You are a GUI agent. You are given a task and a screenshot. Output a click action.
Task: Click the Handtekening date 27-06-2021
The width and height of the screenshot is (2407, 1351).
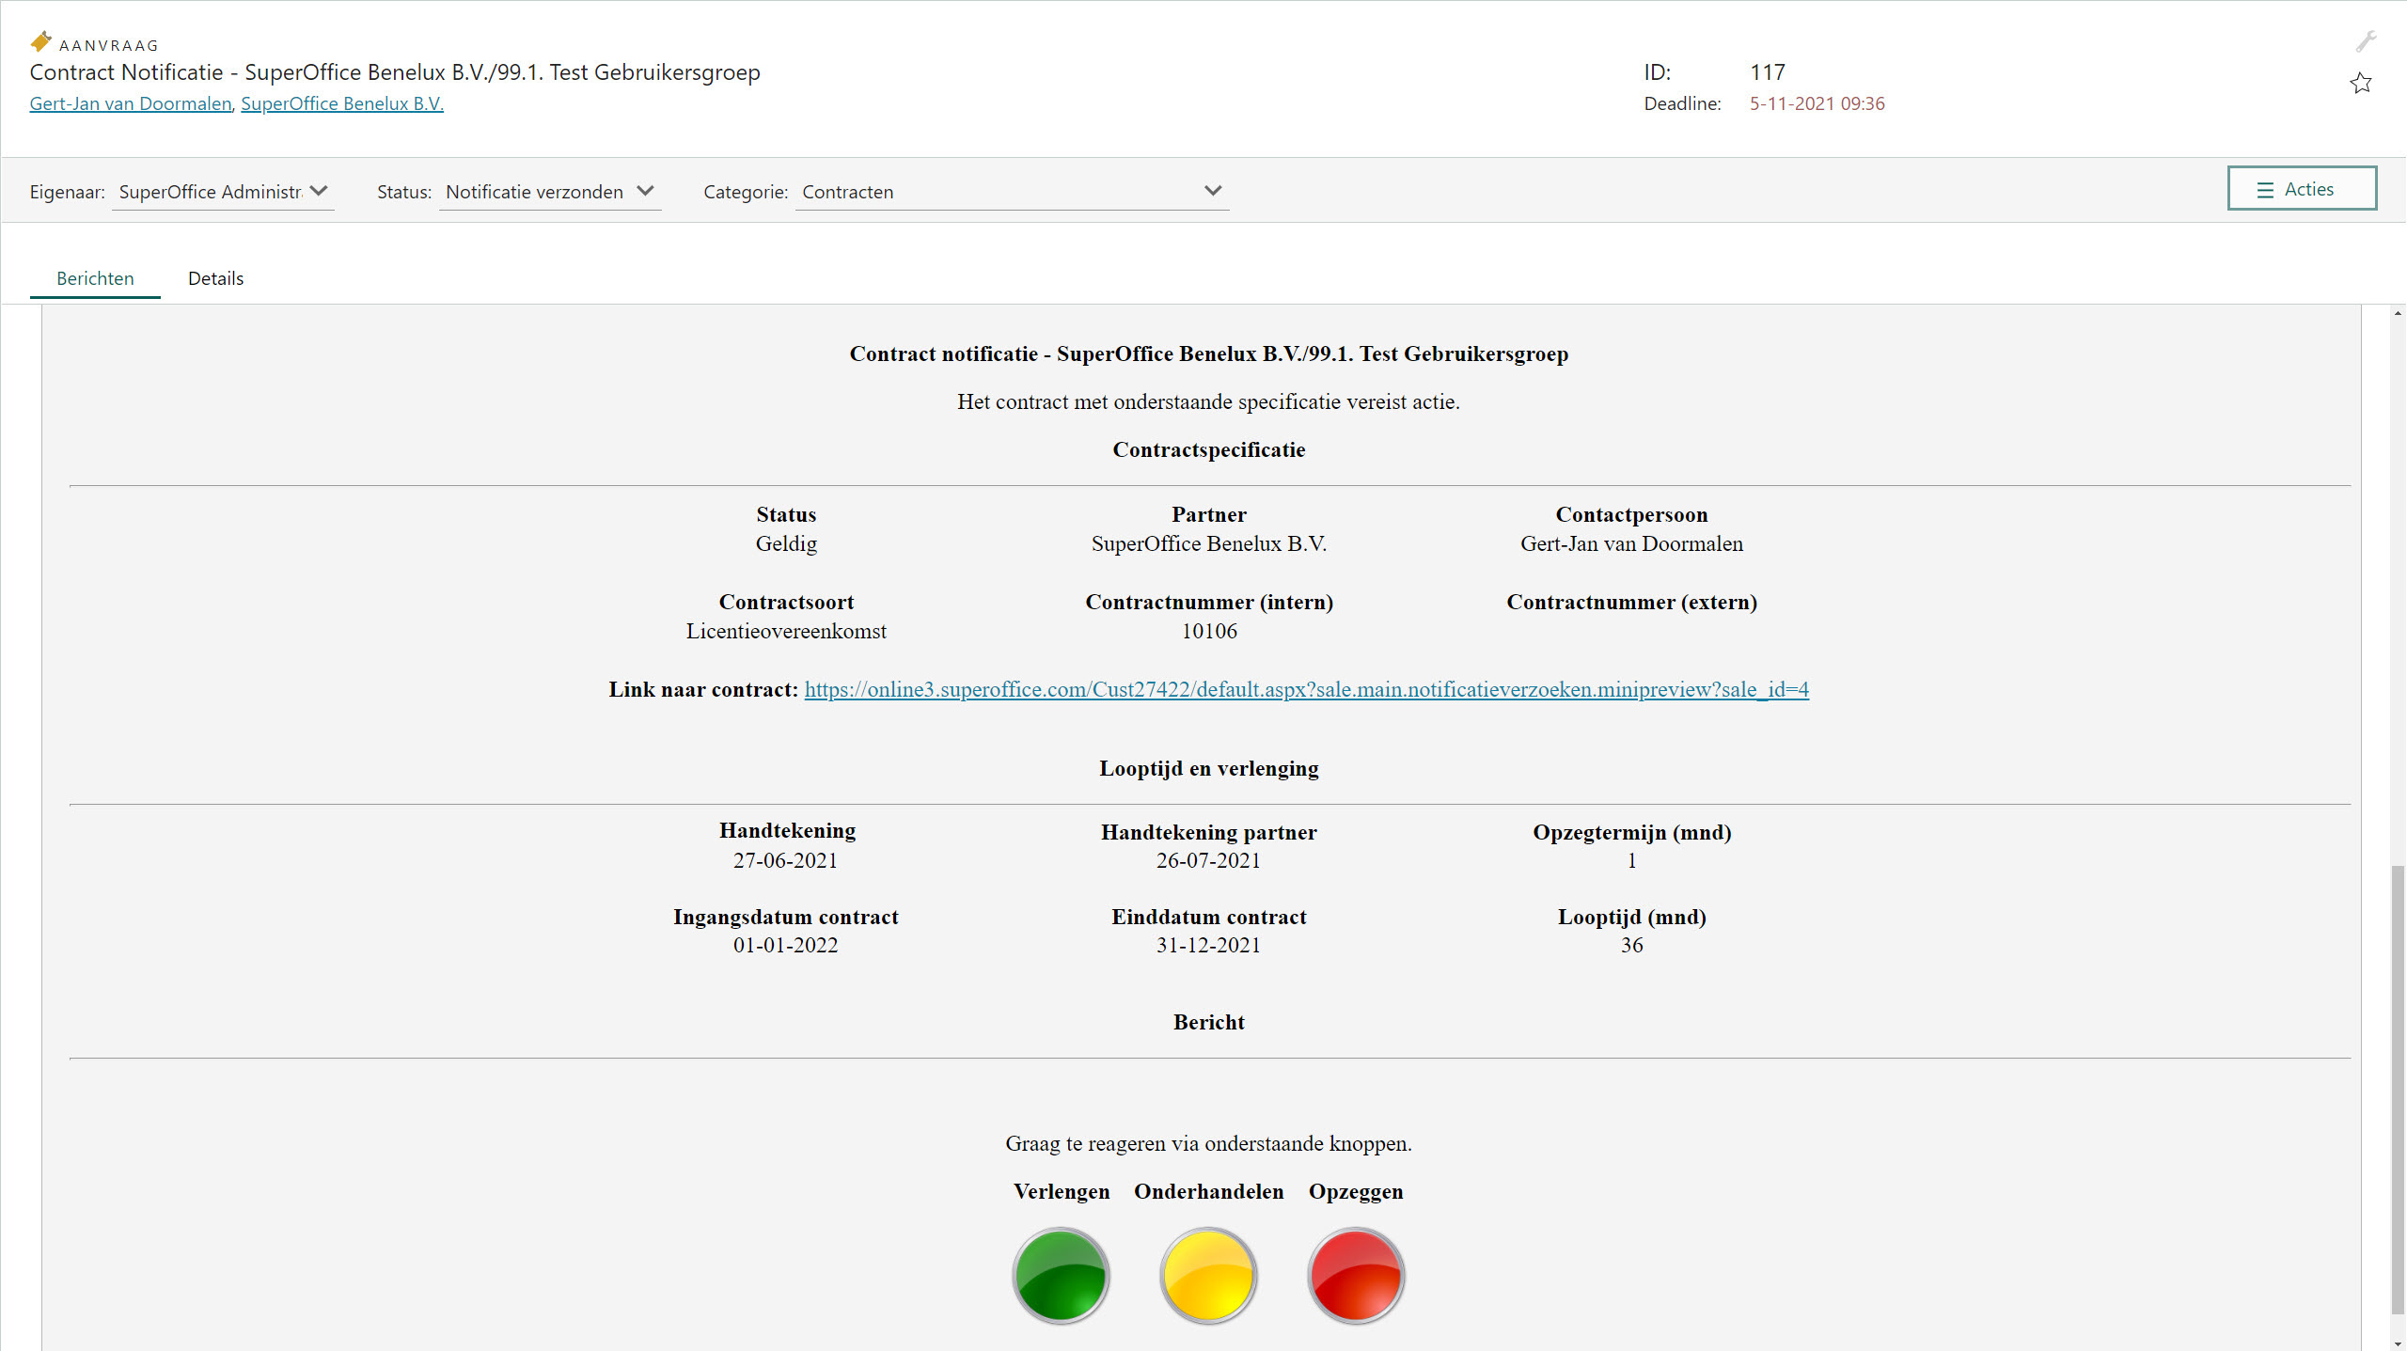pos(785,860)
